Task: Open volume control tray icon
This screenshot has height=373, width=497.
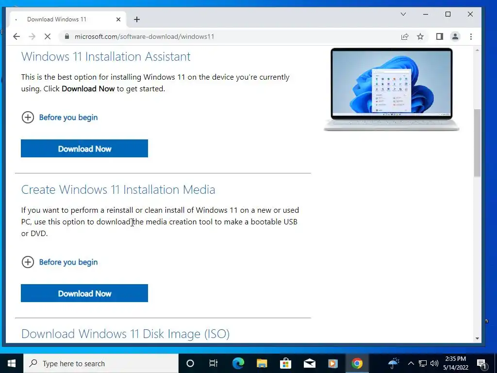Action: (x=434, y=363)
